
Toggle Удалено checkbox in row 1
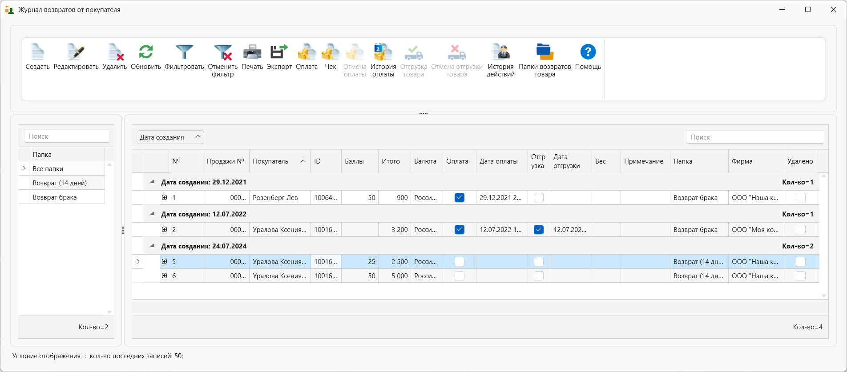(x=801, y=198)
